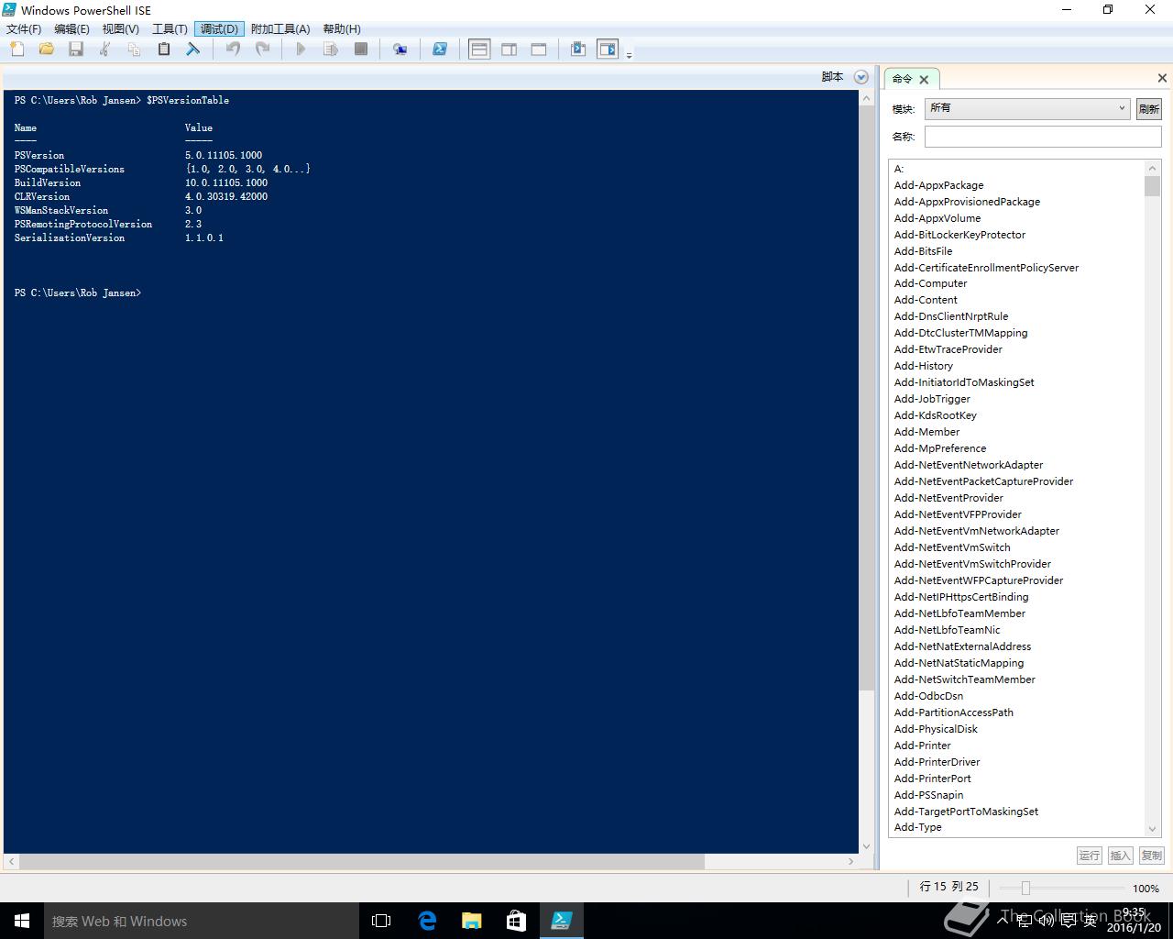The image size is (1173, 939).
Task: Select Add-Computer in command list
Action: click(930, 283)
